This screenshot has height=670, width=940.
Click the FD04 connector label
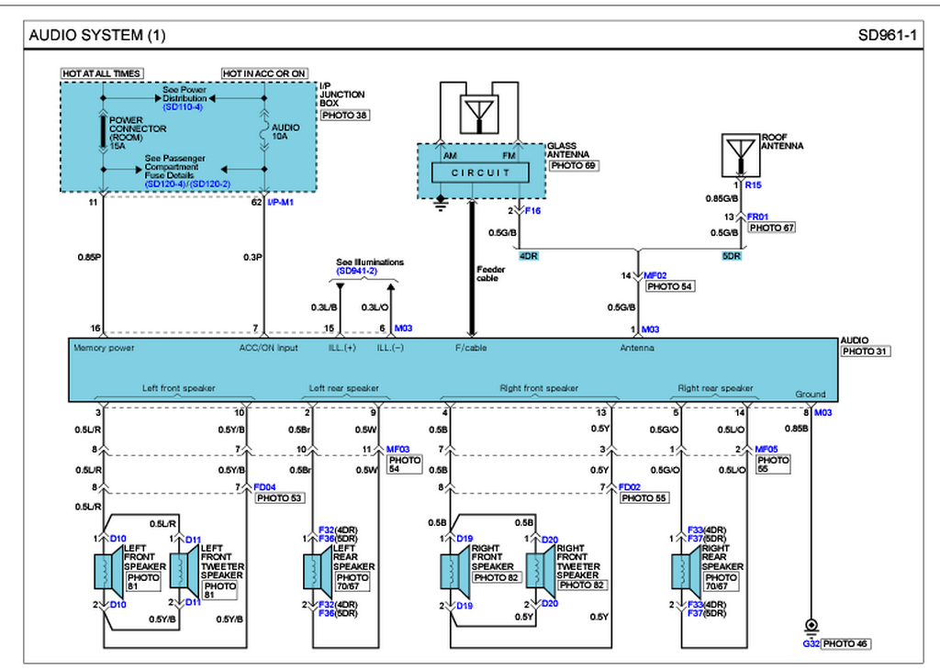coord(264,487)
